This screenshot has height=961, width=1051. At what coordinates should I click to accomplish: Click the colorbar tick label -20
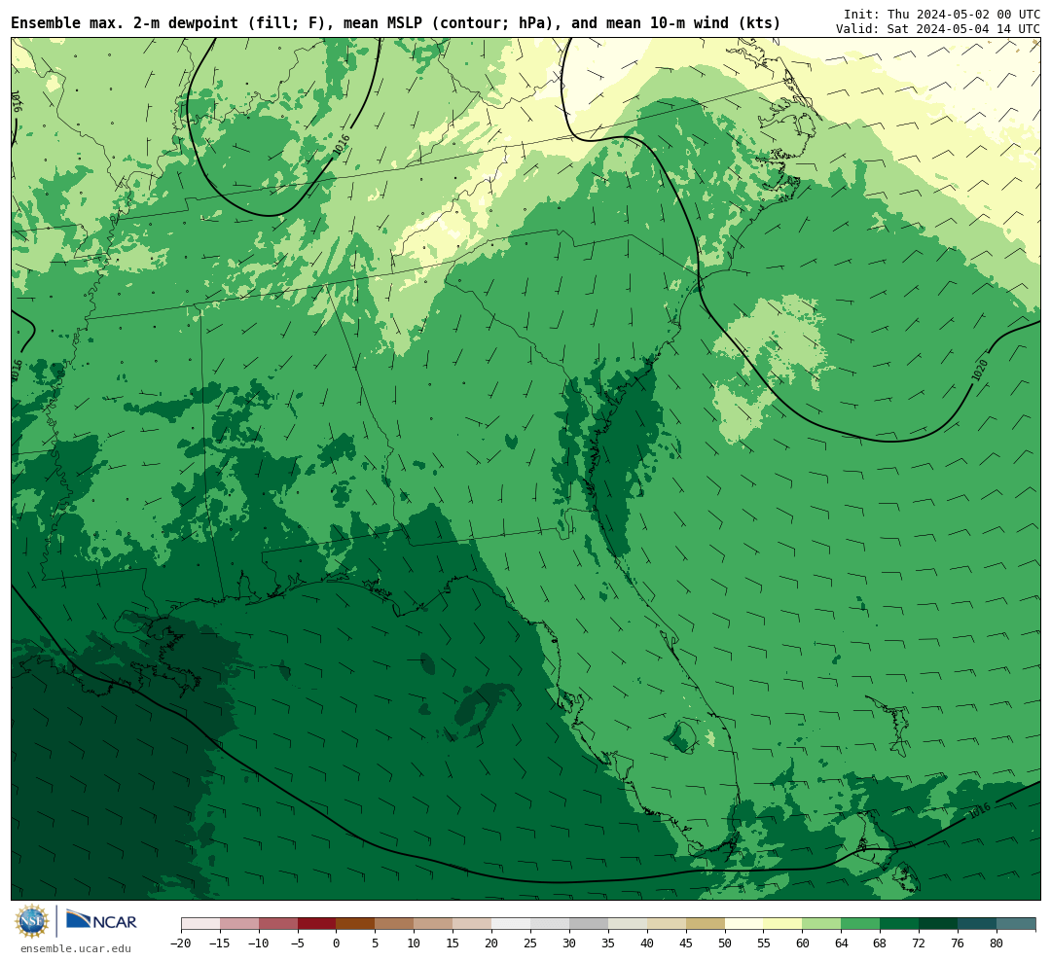pyautogui.click(x=180, y=943)
